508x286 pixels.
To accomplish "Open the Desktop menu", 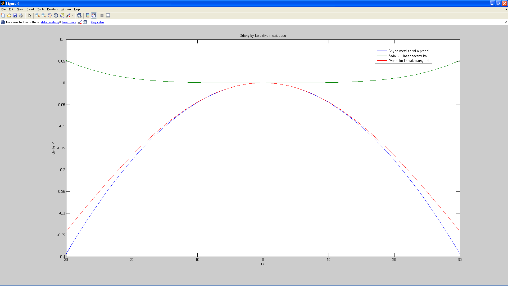I will (52, 9).
